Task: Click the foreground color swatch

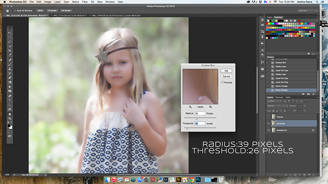Action: 9,125
